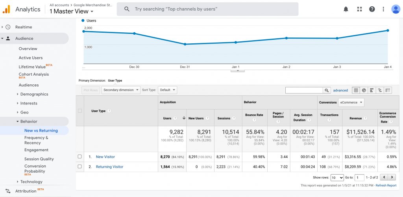Open the notifications bell
403x197 pixels.
pyautogui.click(x=346, y=9)
